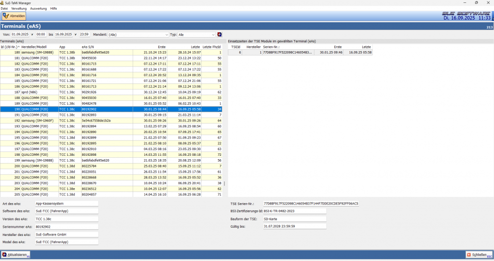
Task: Click the refresh icon beside Typ filter
Action: tap(220, 35)
